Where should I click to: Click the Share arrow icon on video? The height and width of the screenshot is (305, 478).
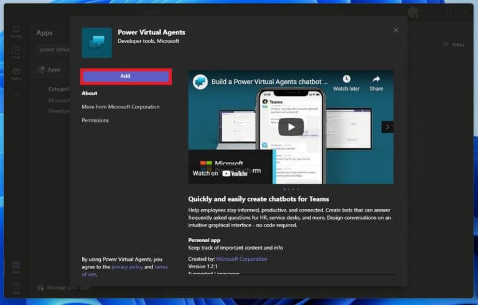click(x=376, y=79)
